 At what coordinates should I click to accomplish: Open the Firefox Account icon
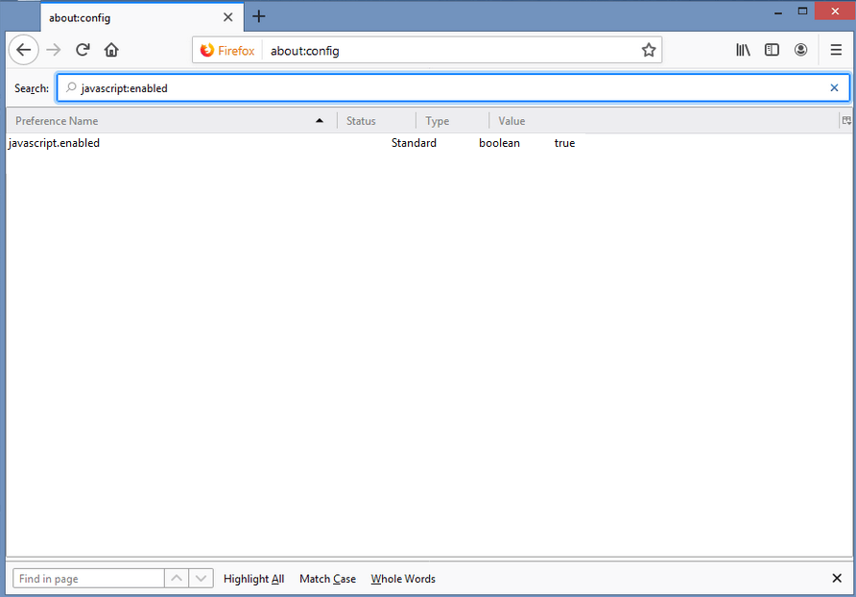coord(801,49)
